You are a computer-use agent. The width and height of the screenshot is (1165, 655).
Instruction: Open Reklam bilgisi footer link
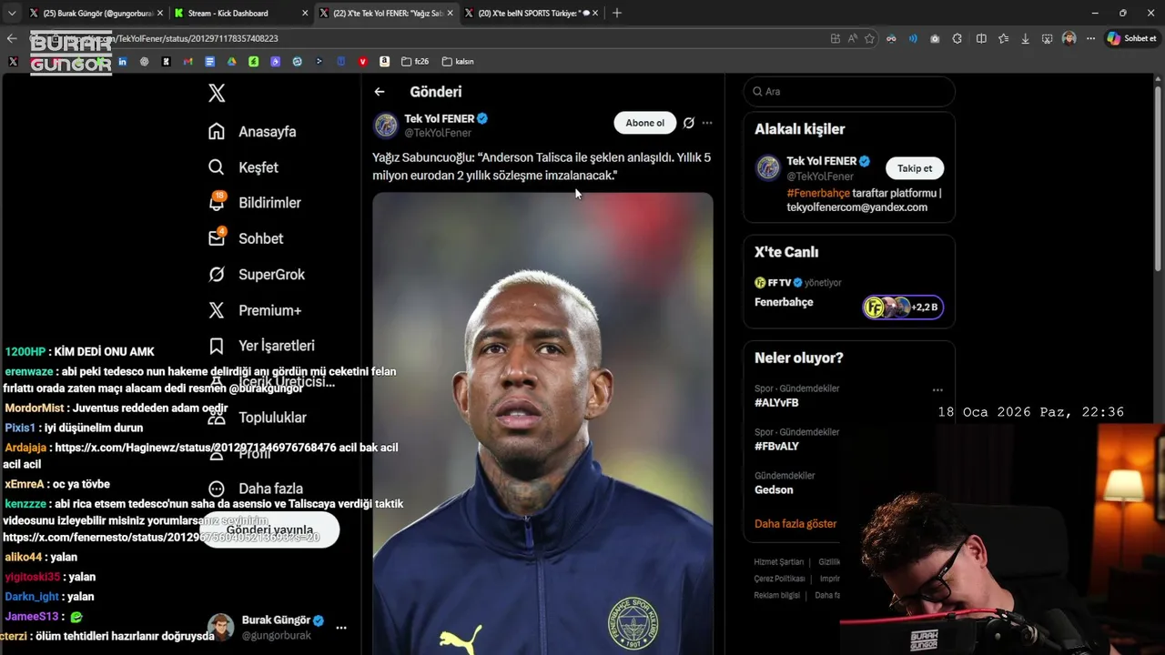click(776, 595)
